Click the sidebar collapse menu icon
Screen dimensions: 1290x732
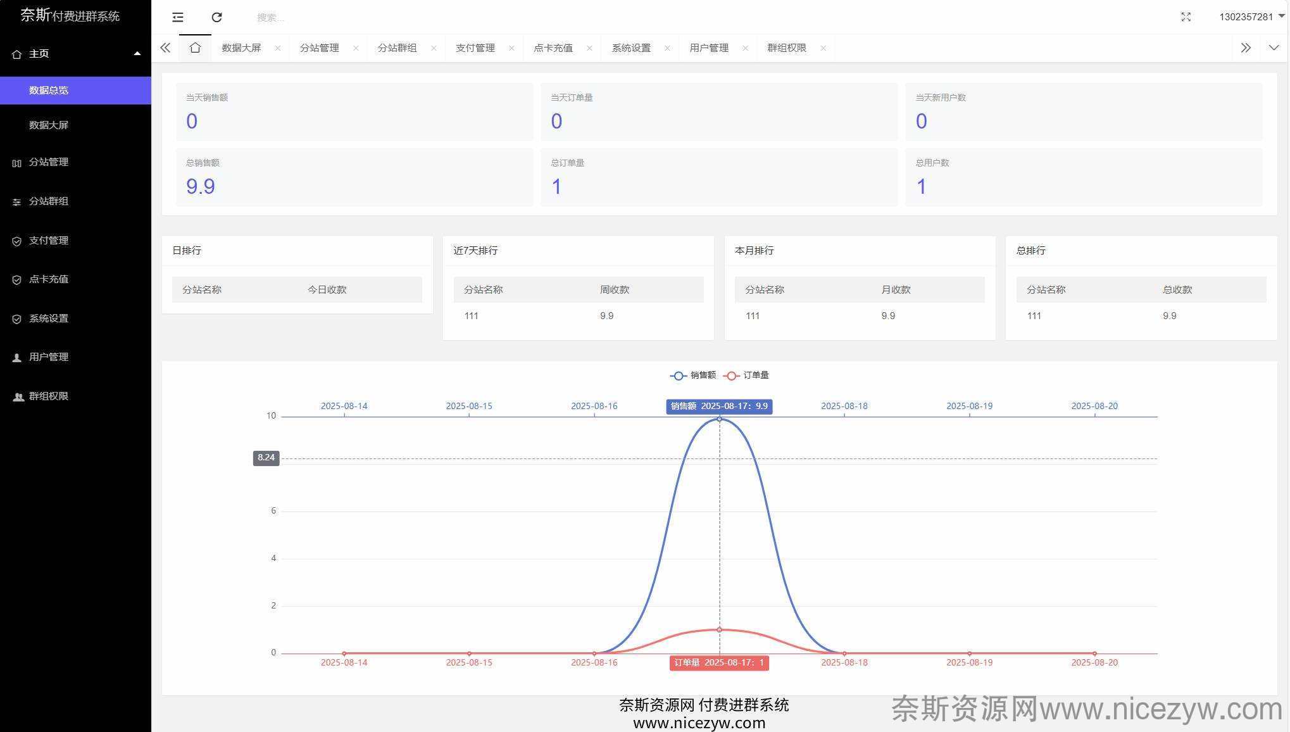tap(178, 17)
